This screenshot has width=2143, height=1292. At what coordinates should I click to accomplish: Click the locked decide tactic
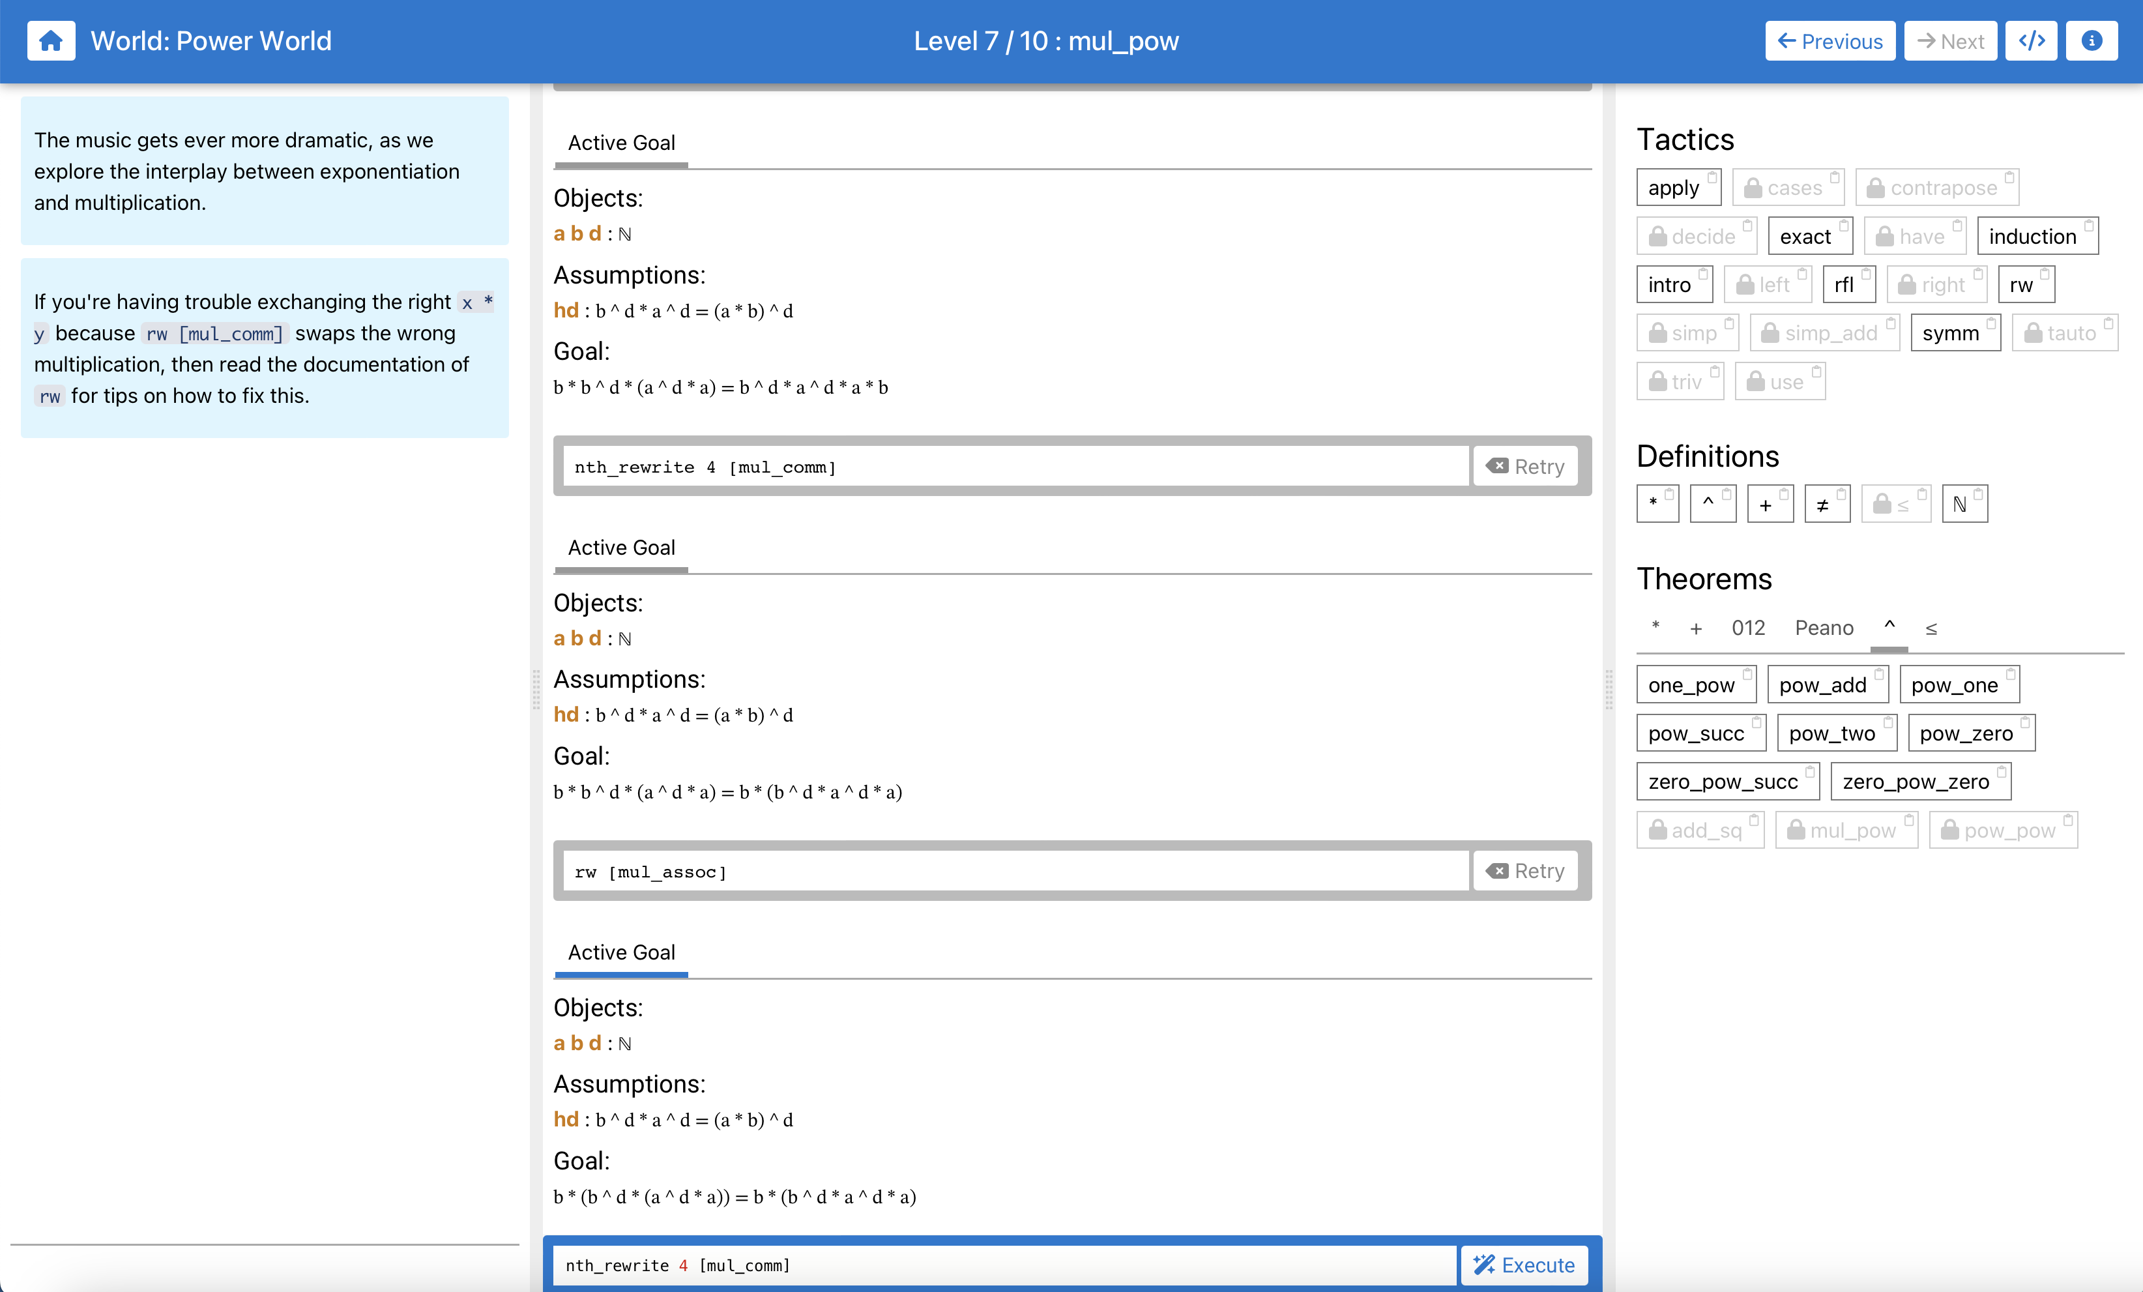point(1696,237)
